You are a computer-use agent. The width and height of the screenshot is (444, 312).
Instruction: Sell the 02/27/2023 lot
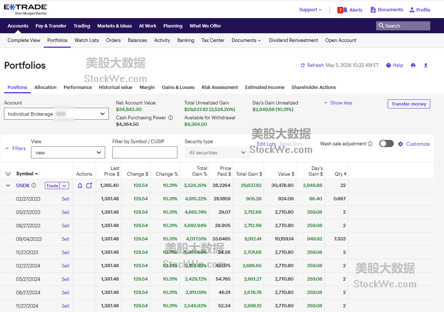65,199
